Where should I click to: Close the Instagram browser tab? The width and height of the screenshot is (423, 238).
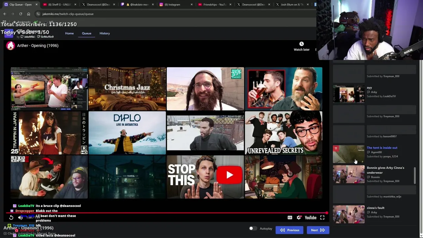pyautogui.click(x=192, y=5)
